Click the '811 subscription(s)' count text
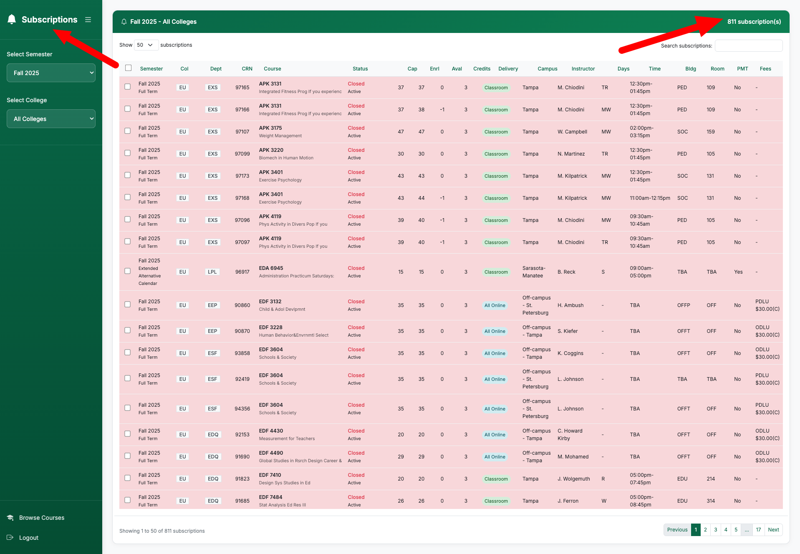Screen dimensions: 800x554 (754, 22)
